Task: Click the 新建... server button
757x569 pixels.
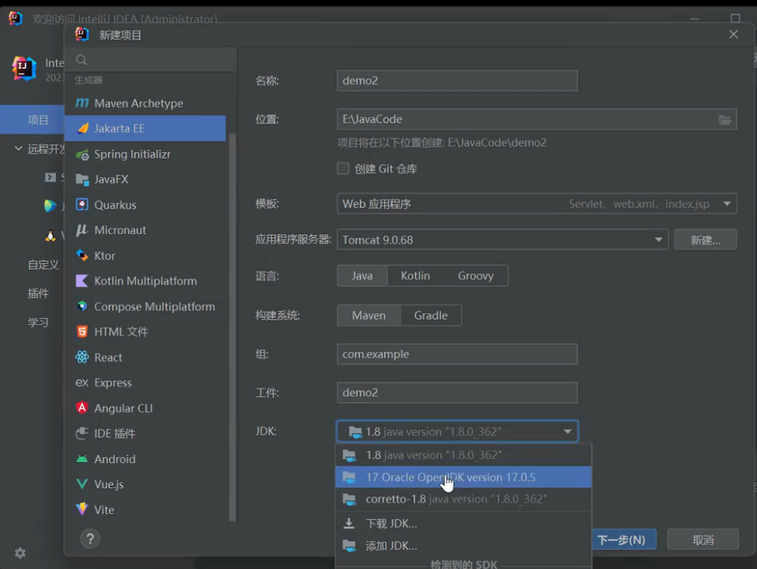Action: point(706,240)
